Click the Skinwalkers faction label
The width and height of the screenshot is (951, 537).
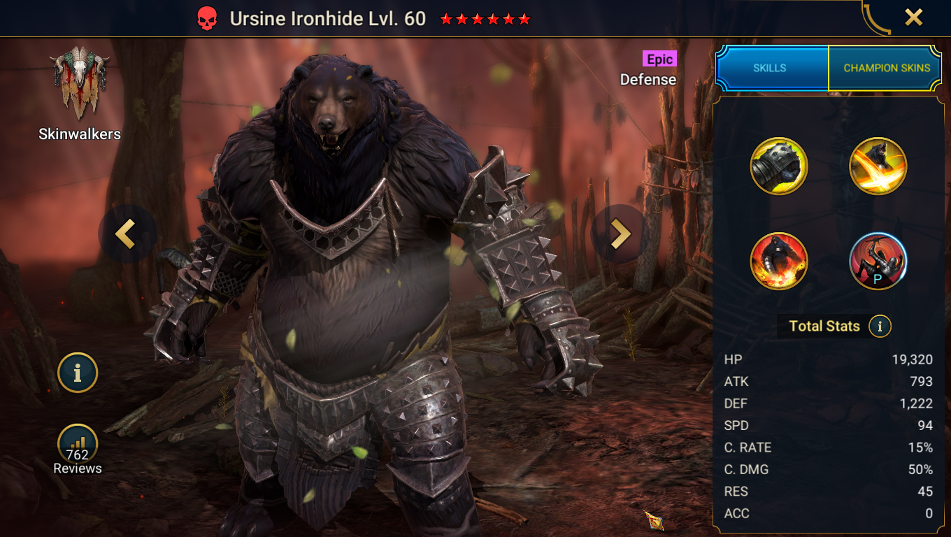point(80,134)
